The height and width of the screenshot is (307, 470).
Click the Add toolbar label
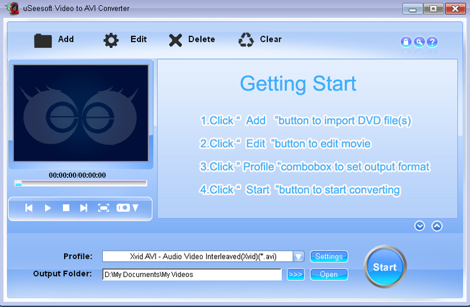pos(66,39)
